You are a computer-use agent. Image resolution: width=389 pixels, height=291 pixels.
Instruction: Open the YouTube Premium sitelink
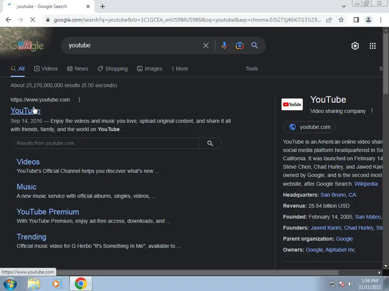tap(47, 212)
